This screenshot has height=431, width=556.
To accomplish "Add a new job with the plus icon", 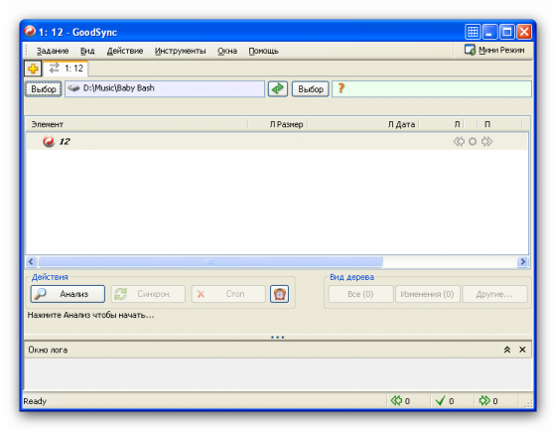I will point(33,69).
